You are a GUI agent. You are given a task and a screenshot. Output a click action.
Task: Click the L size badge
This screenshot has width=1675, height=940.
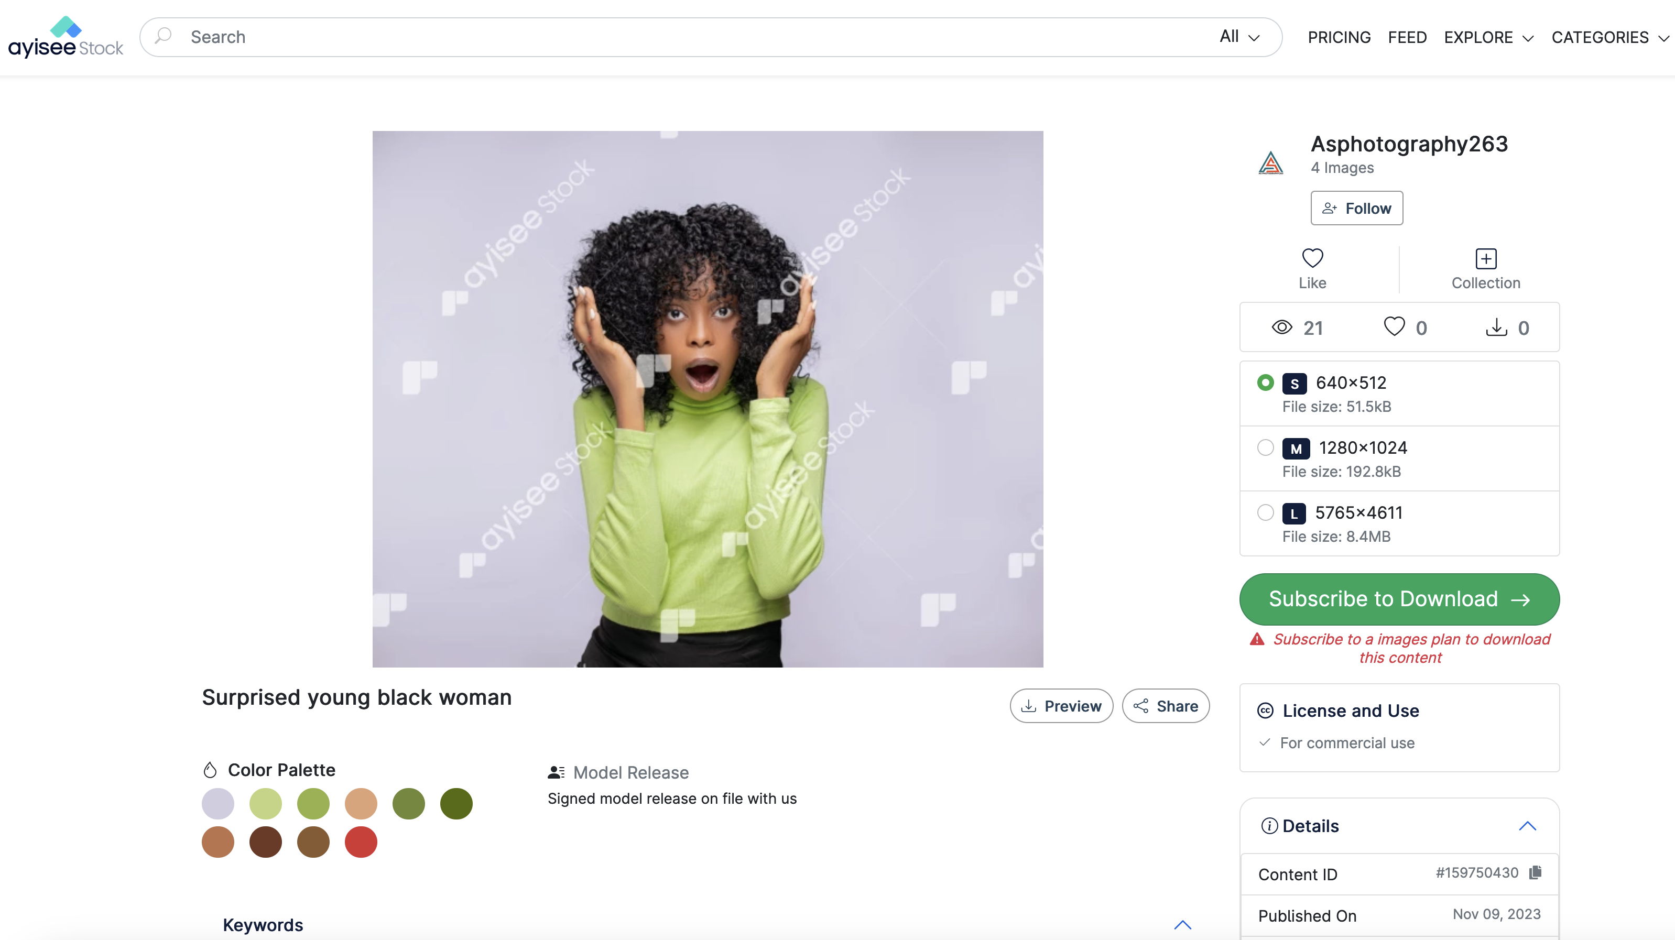click(1294, 513)
